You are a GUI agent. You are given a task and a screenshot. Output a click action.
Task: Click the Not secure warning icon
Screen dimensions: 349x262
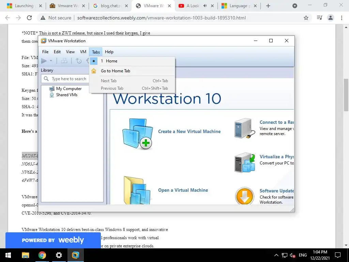[x=43, y=18]
